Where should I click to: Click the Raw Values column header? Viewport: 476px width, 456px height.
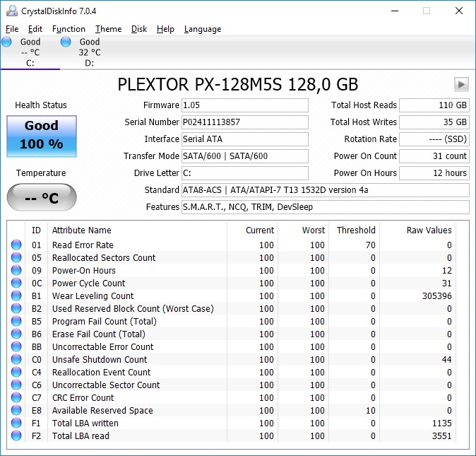pyautogui.click(x=429, y=230)
